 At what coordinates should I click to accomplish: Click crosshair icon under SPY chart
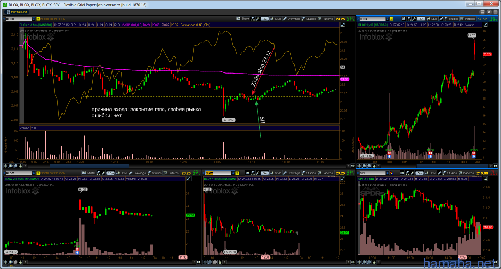360,262
